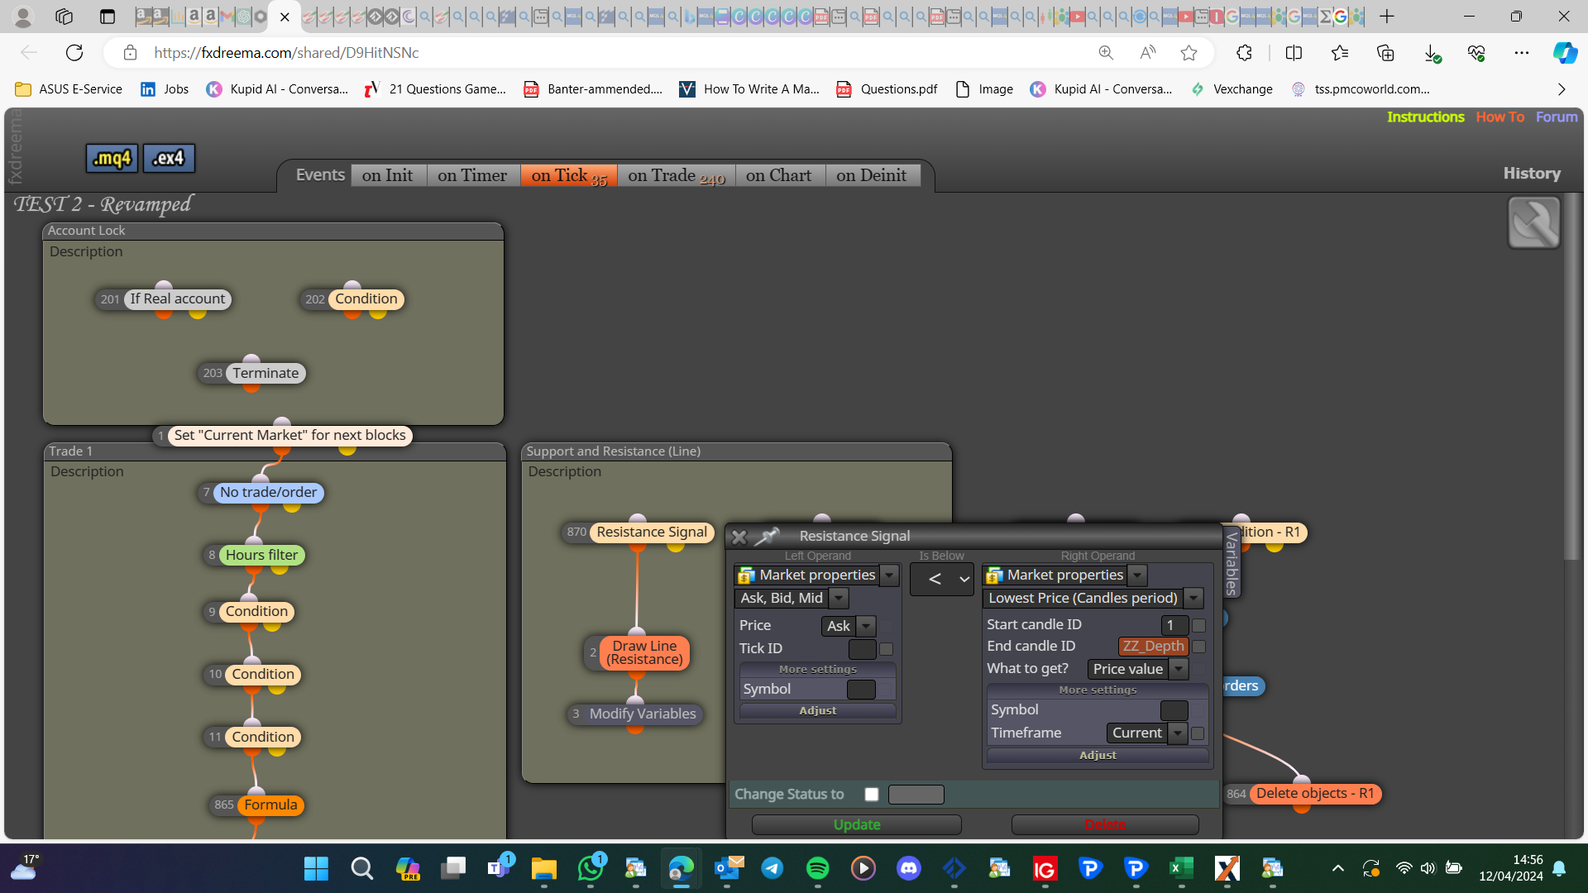The height and width of the screenshot is (893, 1588).
Task: Open Spotify from the taskbar
Action: [x=817, y=868]
